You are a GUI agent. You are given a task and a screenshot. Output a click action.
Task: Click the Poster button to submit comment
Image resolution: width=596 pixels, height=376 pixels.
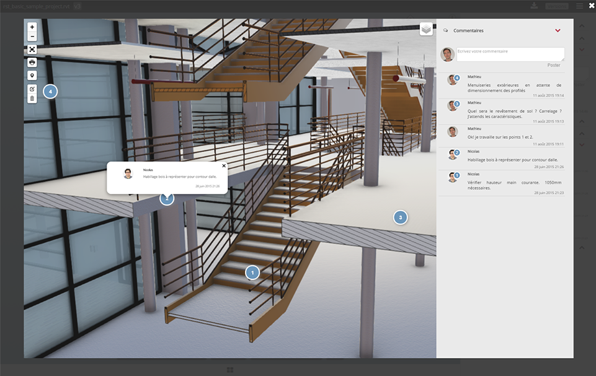point(554,65)
